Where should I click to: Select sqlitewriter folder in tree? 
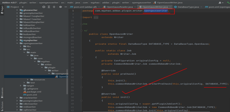click(x=28, y=110)
